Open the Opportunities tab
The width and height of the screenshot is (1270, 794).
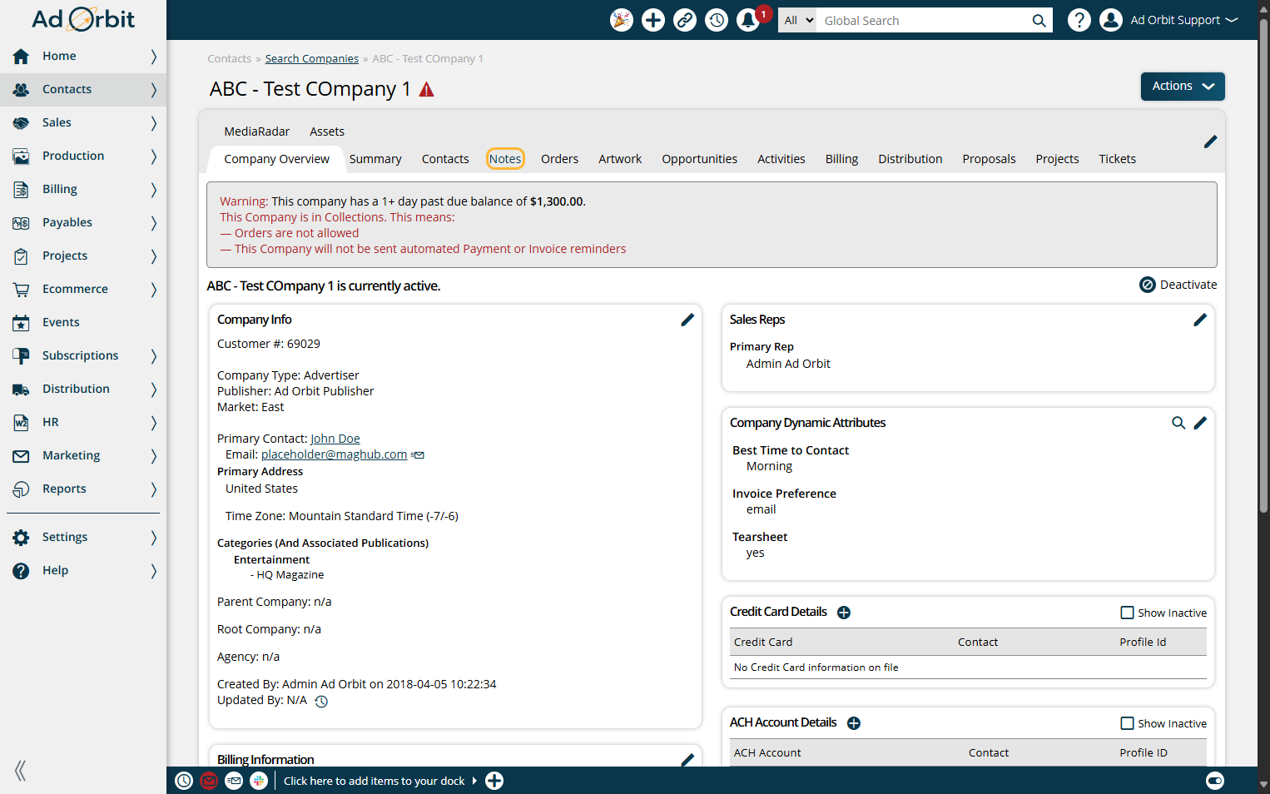click(x=699, y=159)
